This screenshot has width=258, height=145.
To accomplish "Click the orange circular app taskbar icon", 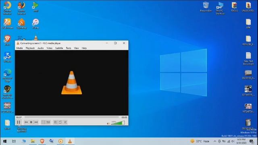I will 60,141.
